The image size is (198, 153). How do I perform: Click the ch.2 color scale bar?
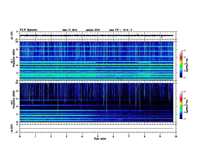click(x=181, y=105)
